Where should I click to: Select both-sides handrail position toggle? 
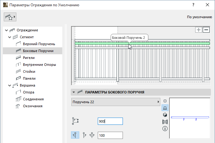pyautogui.click(x=92, y=135)
